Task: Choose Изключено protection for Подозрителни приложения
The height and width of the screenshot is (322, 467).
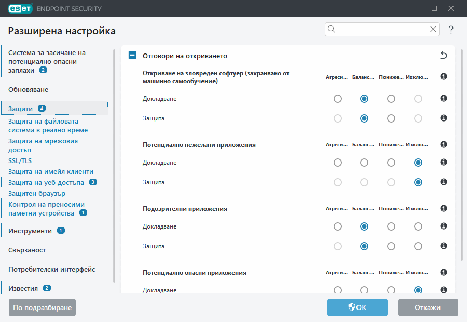Action: (418, 246)
